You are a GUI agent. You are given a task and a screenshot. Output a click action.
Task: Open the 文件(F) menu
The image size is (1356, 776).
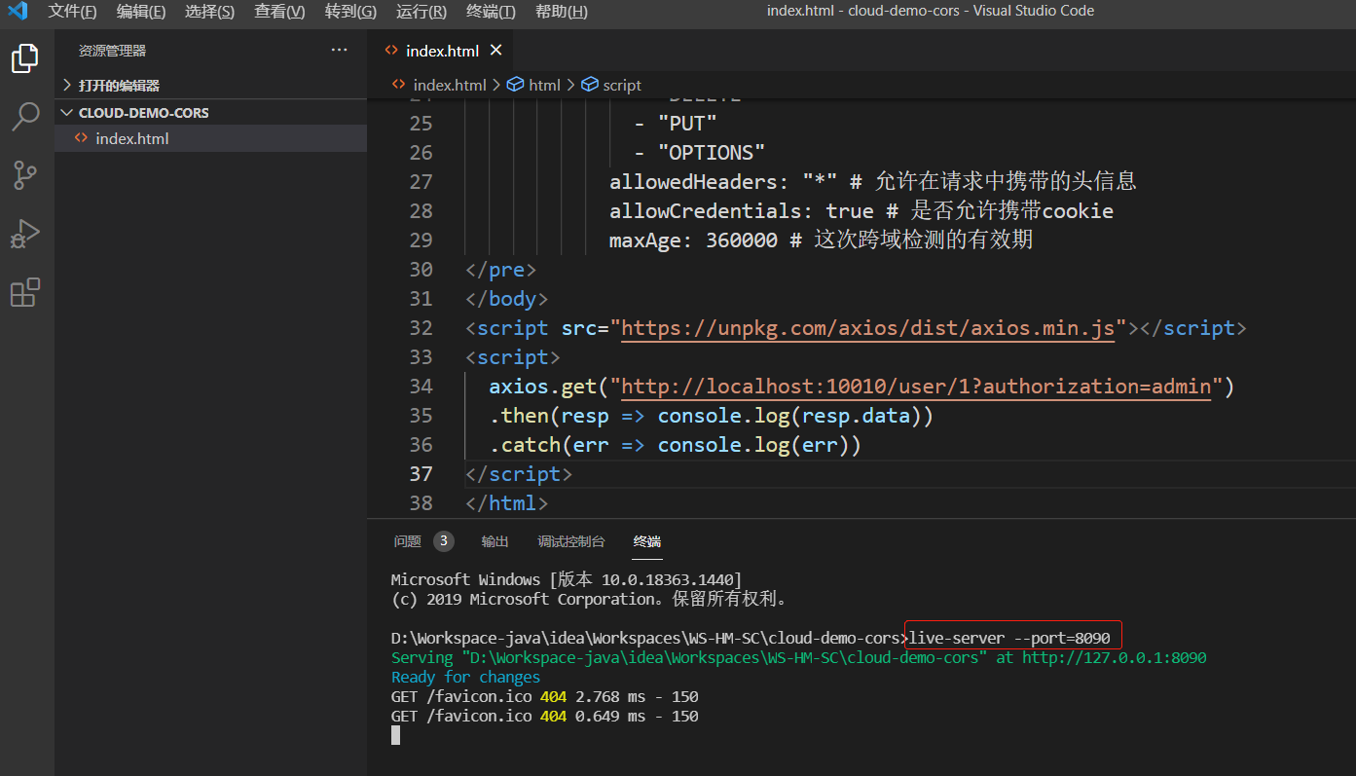(72, 12)
